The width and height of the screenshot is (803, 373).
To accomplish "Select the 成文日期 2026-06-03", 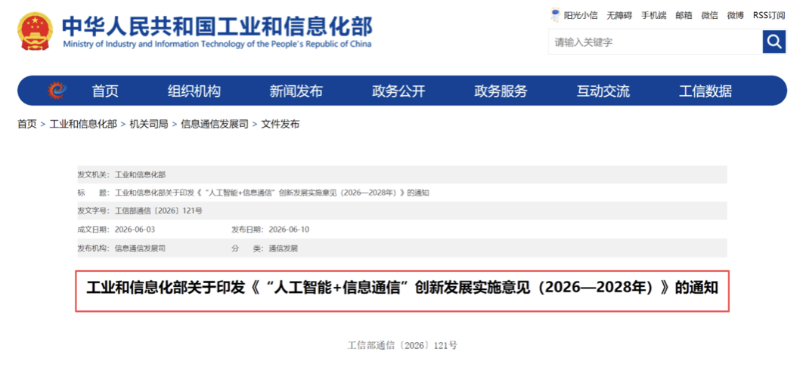I will tap(135, 230).
